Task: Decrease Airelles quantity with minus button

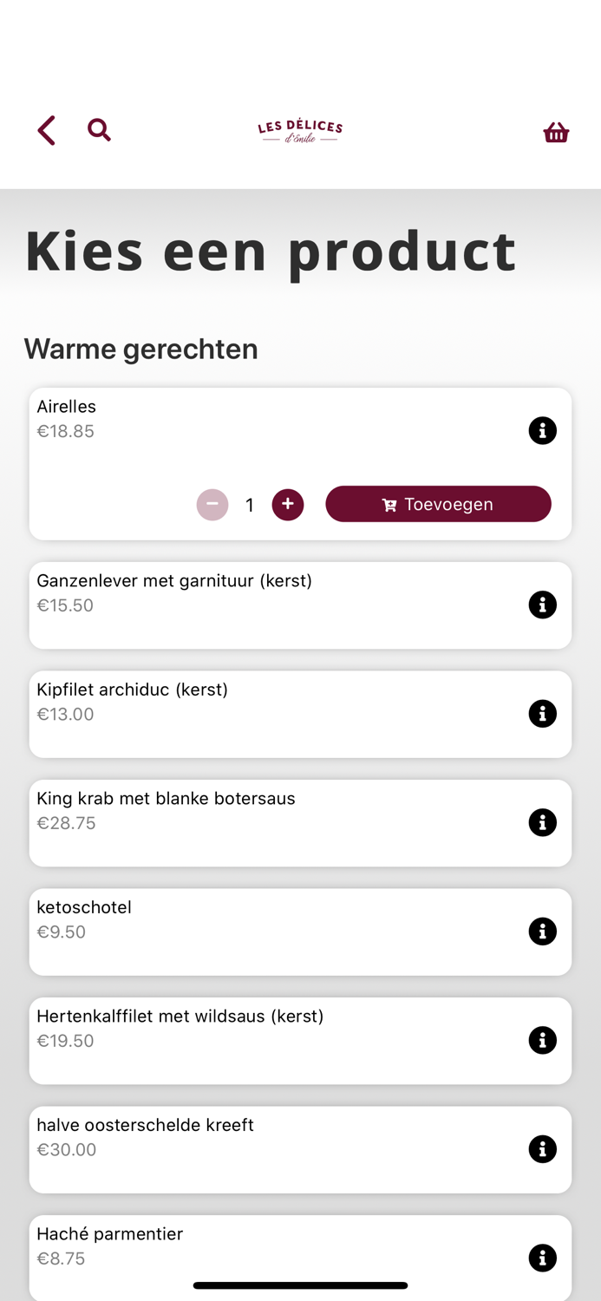Action: point(212,505)
